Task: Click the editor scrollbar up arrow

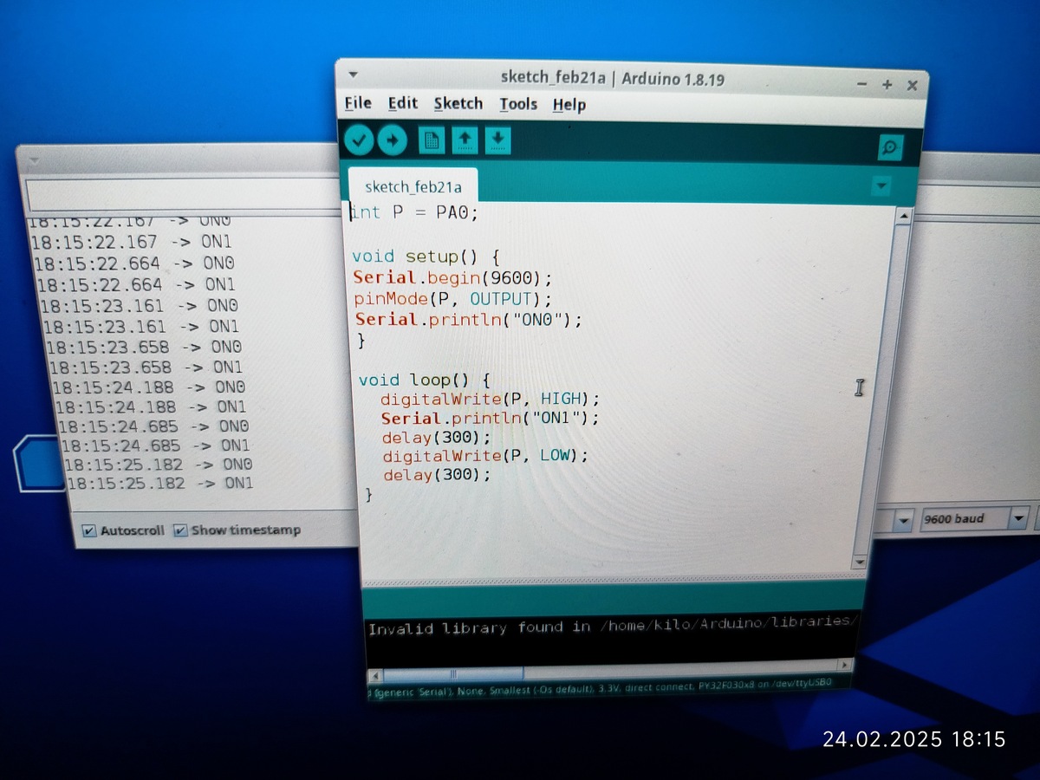Action: pos(902,216)
